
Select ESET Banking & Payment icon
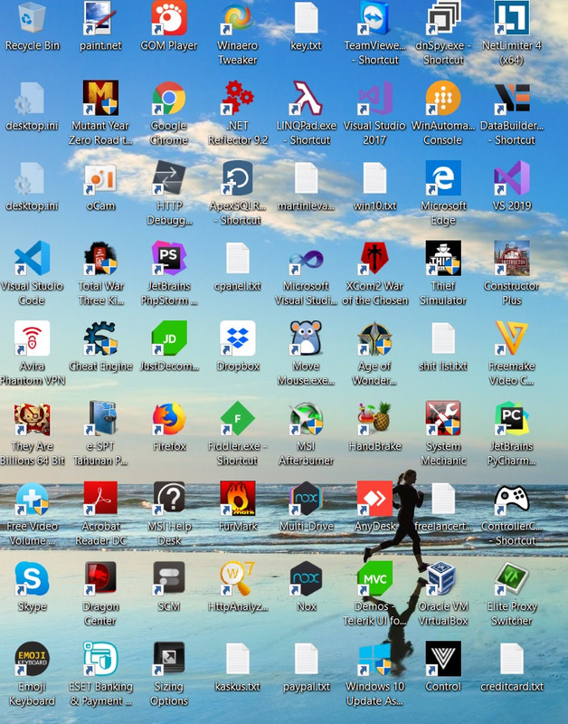pyautogui.click(x=100, y=659)
